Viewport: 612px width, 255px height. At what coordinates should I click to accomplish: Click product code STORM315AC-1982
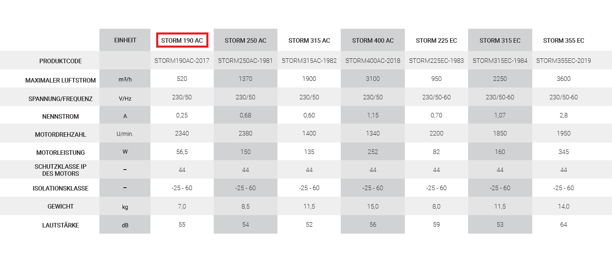pyautogui.click(x=309, y=61)
